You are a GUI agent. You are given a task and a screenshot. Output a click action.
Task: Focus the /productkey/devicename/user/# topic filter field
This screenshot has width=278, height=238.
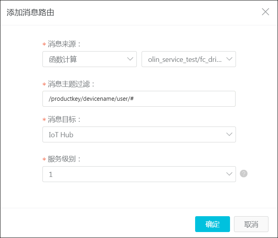[139, 99]
